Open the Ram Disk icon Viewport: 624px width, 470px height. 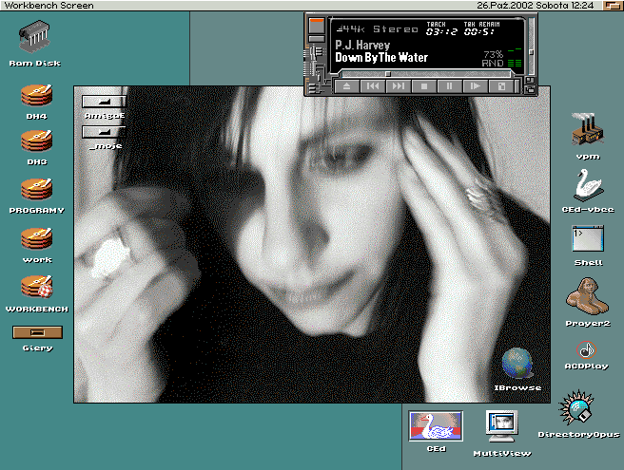click(x=34, y=37)
